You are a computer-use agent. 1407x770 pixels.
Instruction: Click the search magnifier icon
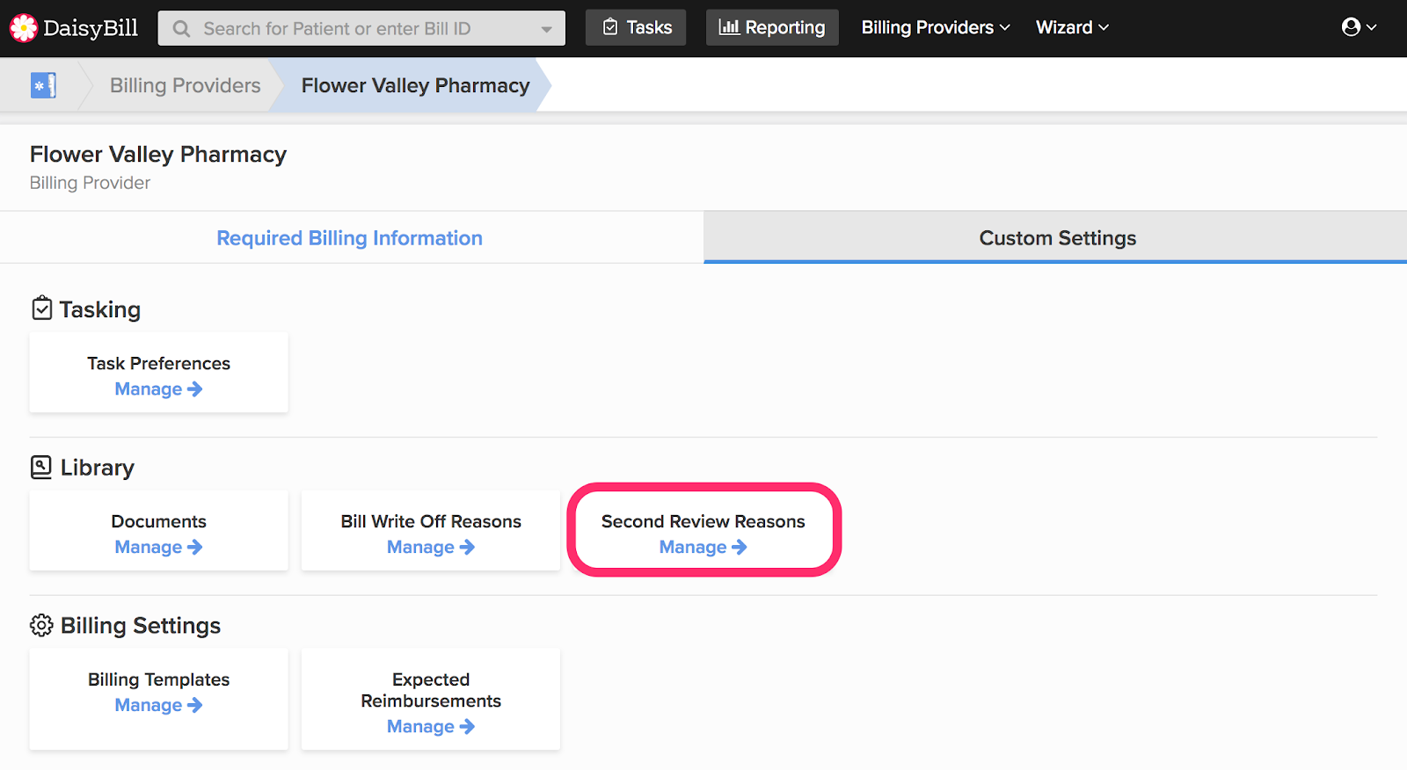click(182, 29)
